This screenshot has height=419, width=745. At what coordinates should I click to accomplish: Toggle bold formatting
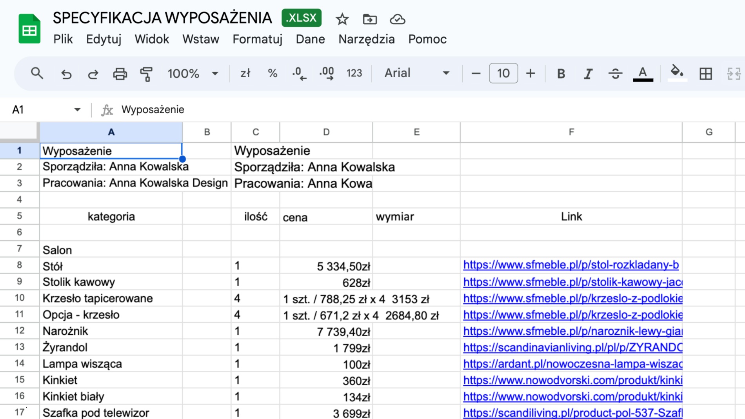[x=561, y=73]
